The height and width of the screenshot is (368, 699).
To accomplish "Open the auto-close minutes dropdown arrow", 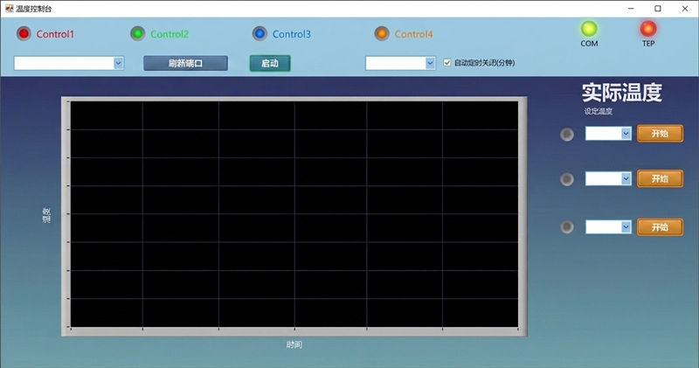I will click(x=430, y=63).
